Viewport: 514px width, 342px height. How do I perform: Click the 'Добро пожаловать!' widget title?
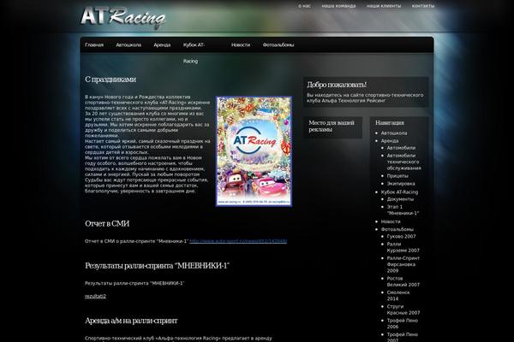337,85
